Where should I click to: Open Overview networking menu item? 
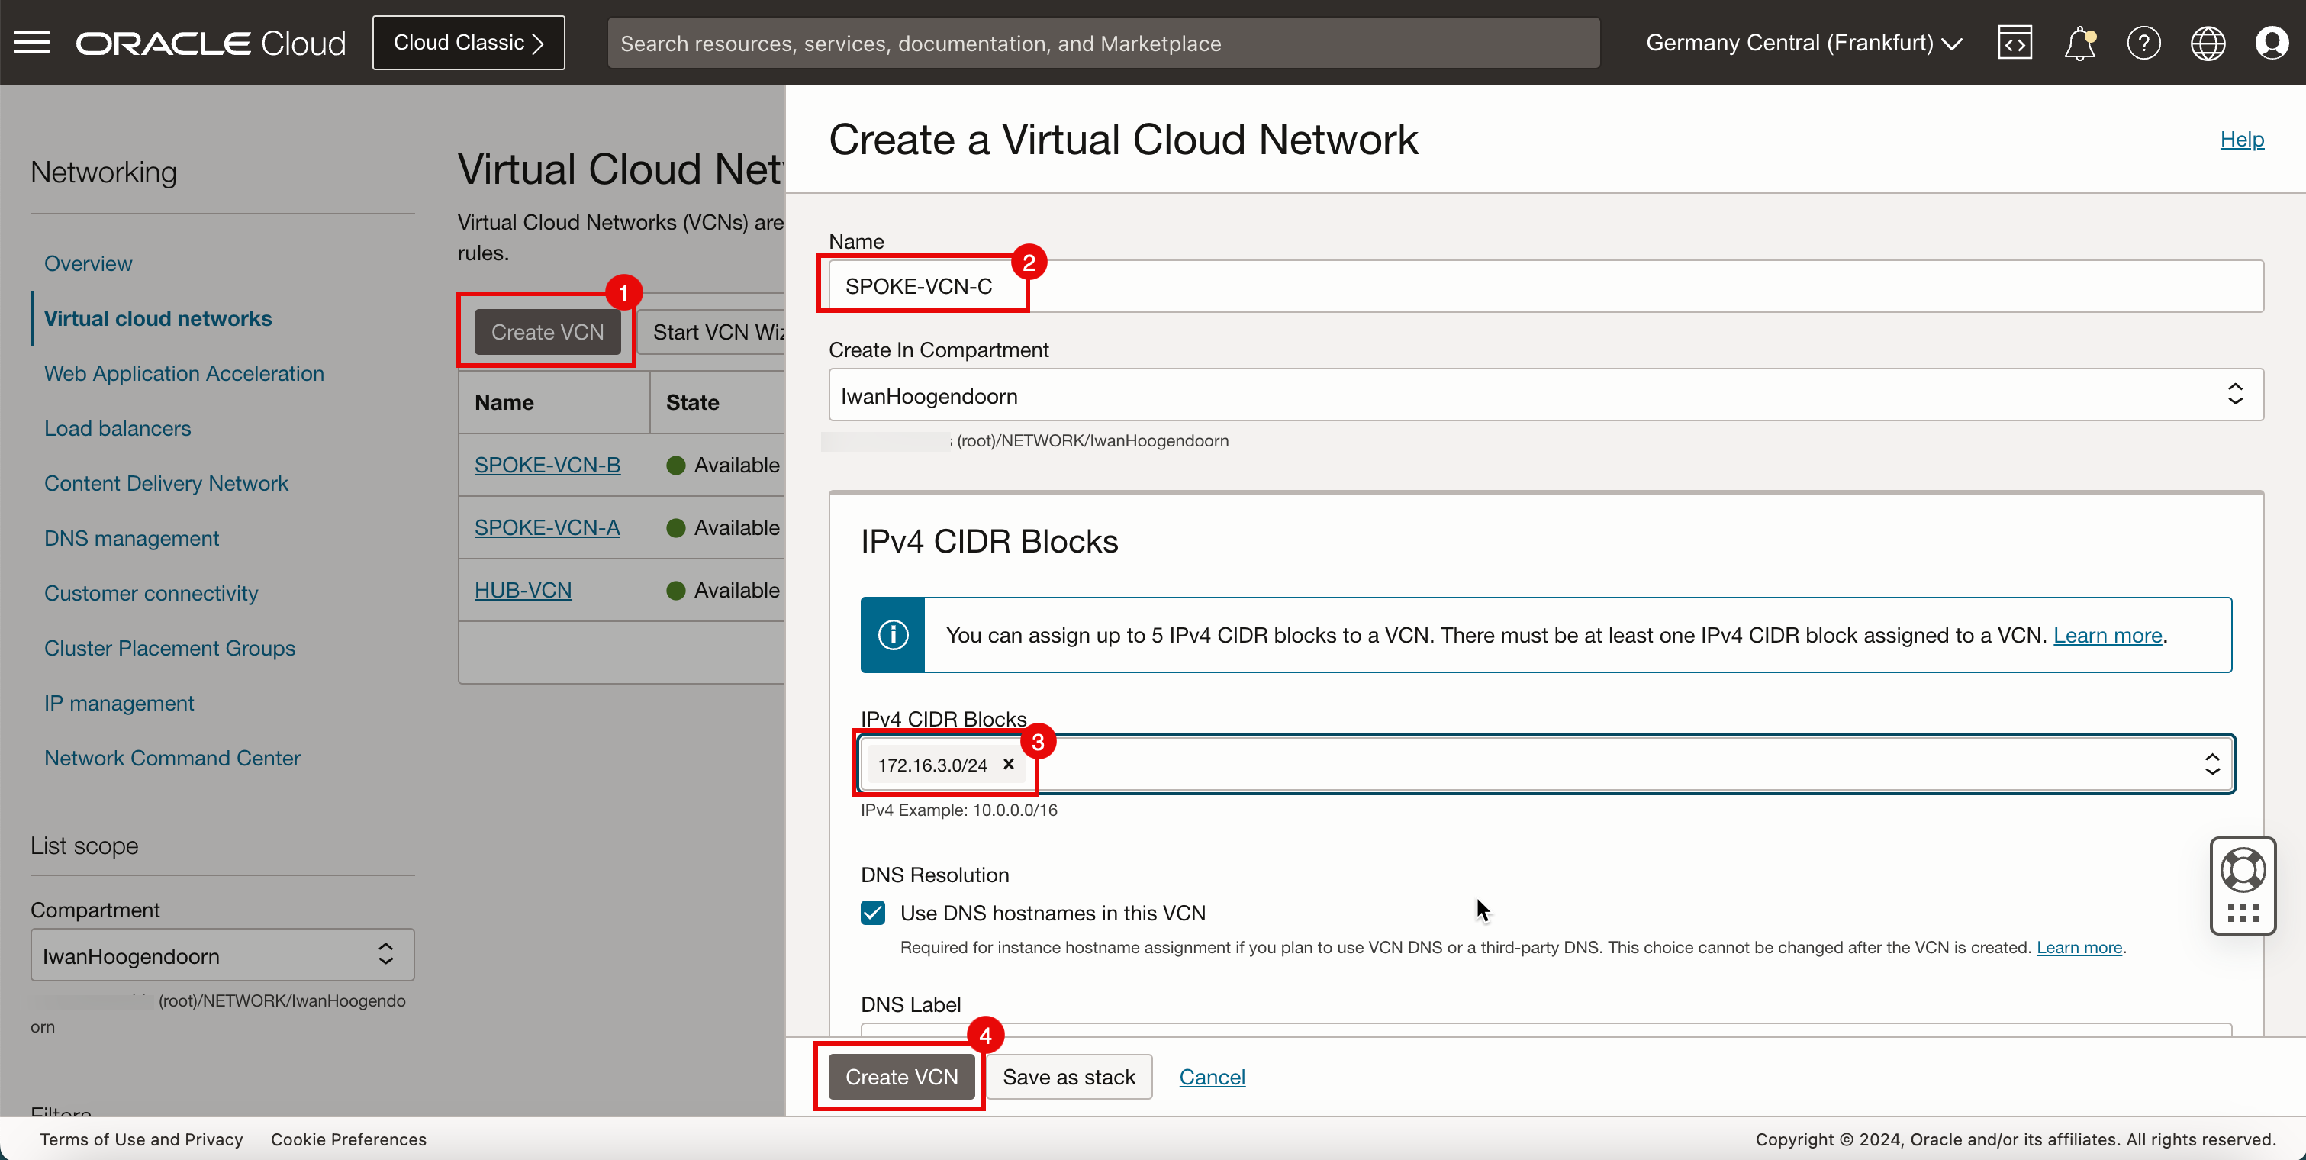[87, 263]
